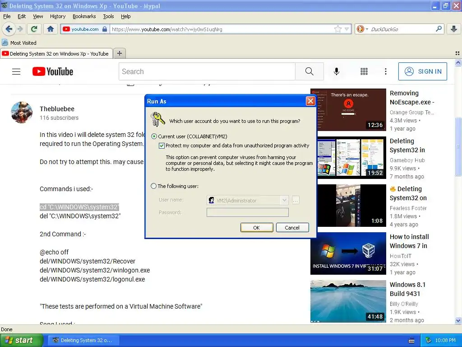Select Current user radio option
This screenshot has height=347, width=462.
point(154,136)
